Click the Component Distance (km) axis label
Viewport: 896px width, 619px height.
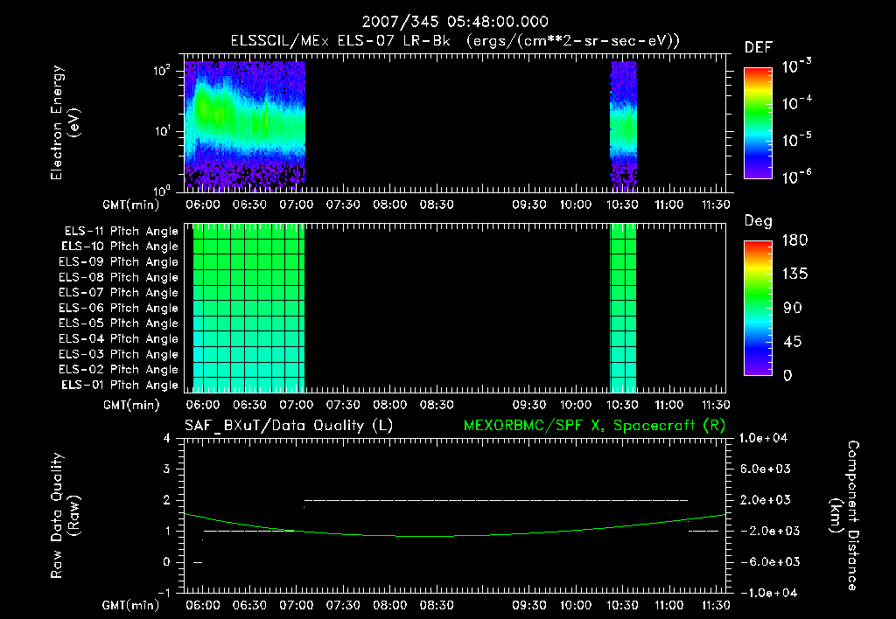844,516
